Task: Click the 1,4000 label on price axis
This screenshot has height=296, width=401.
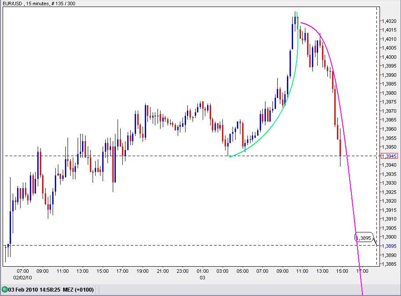Action: [389, 57]
